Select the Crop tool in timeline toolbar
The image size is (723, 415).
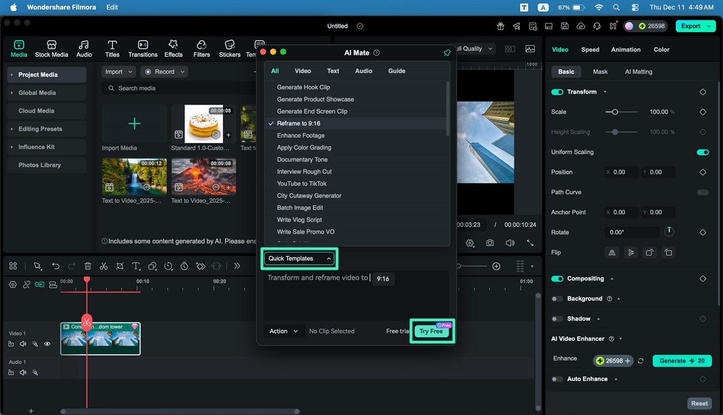click(x=120, y=266)
